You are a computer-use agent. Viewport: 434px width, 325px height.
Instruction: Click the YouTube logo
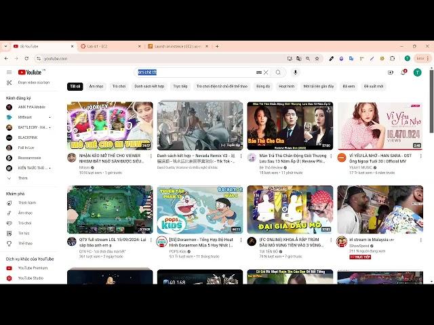[30, 72]
